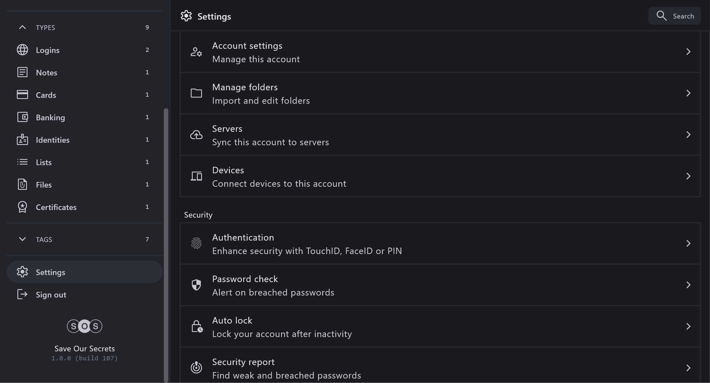Viewport: 710px width, 383px height.
Task: Click the sidebar vertical scrollbar
Action: pyautogui.click(x=166, y=244)
